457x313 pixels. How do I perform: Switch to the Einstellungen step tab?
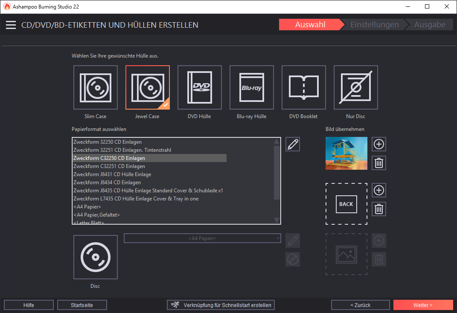click(x=374, y=25)
